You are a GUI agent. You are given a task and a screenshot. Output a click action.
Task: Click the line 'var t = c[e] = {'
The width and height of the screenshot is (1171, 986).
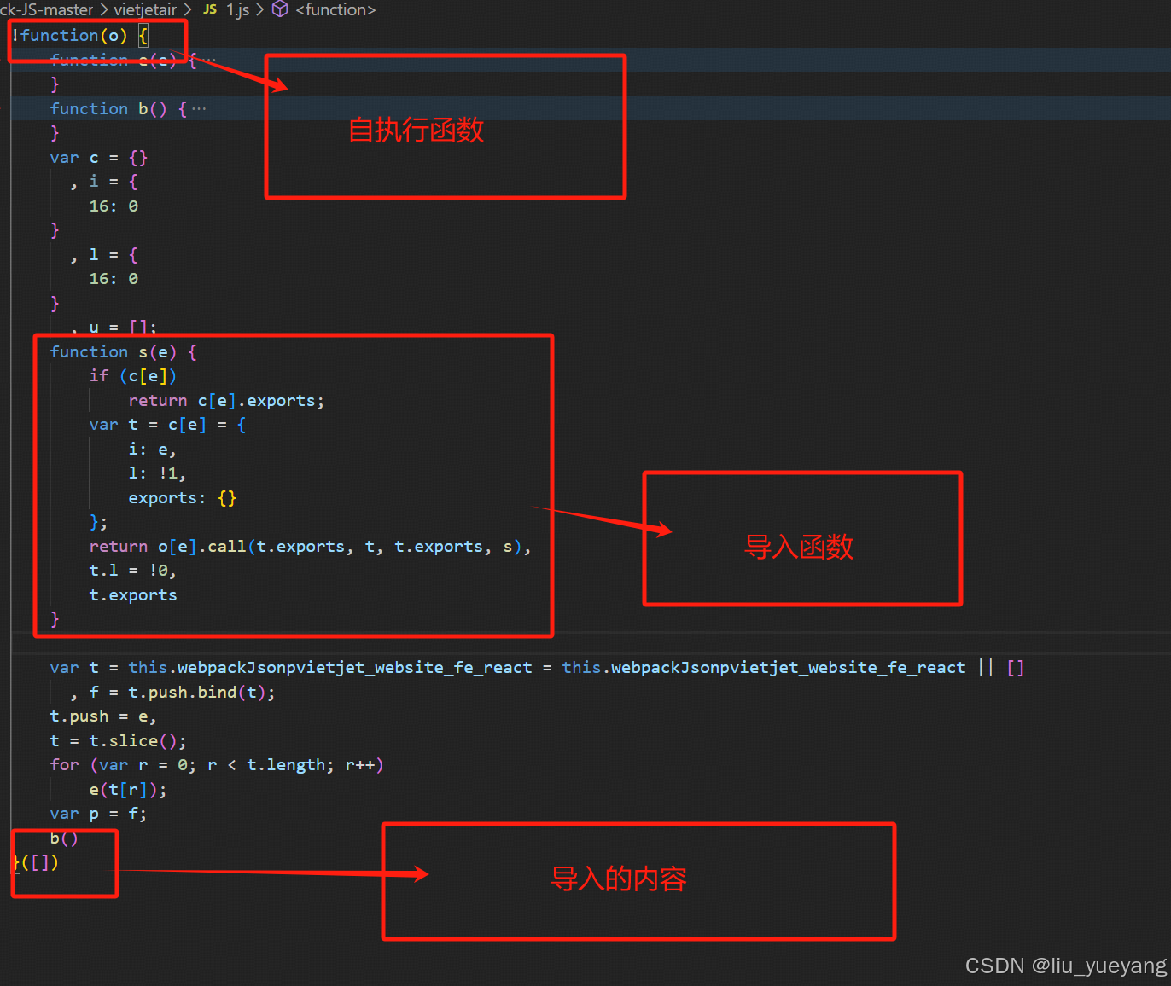167,424
